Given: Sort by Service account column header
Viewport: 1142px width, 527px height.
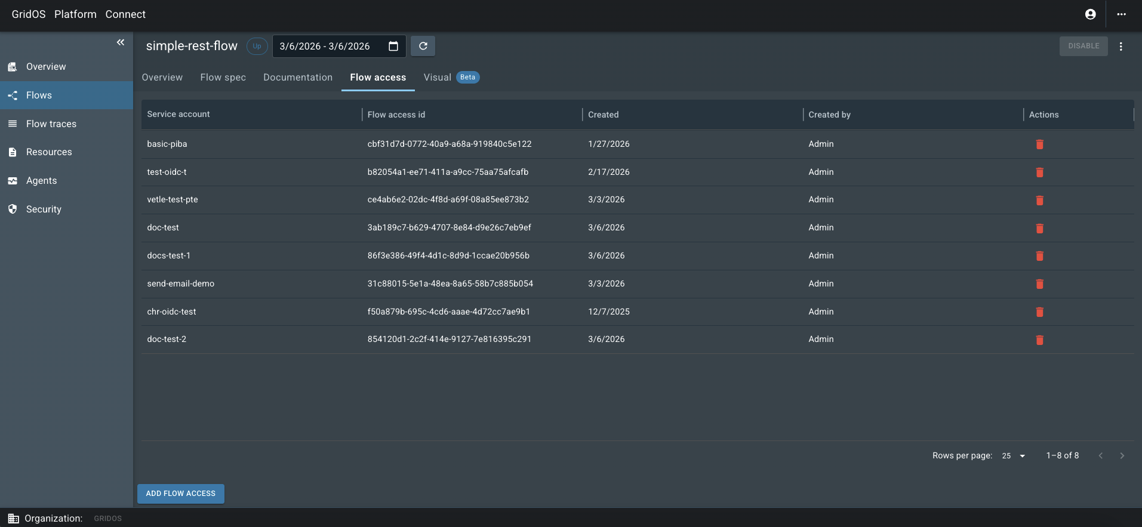Looking at the screenshot, I should point(178,115).
